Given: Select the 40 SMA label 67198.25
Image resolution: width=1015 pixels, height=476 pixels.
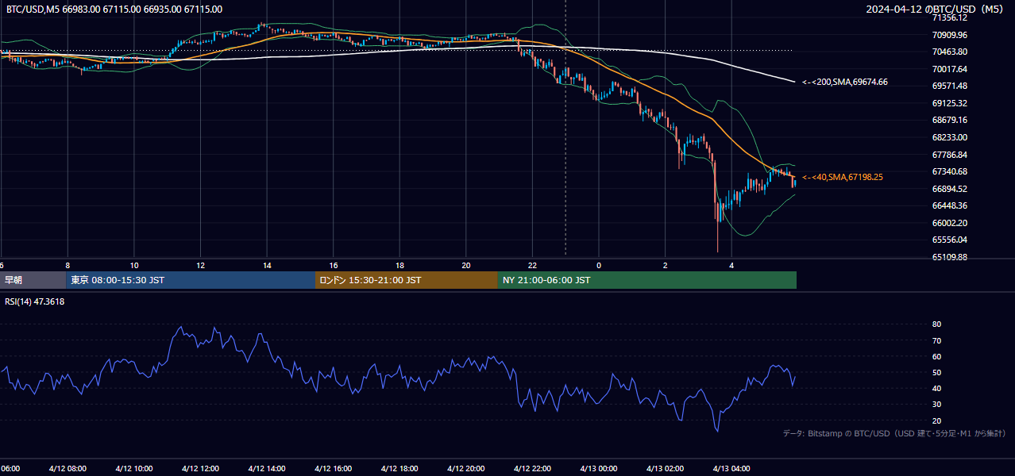Looking at the screenshot, I should (x=843, y=178).
